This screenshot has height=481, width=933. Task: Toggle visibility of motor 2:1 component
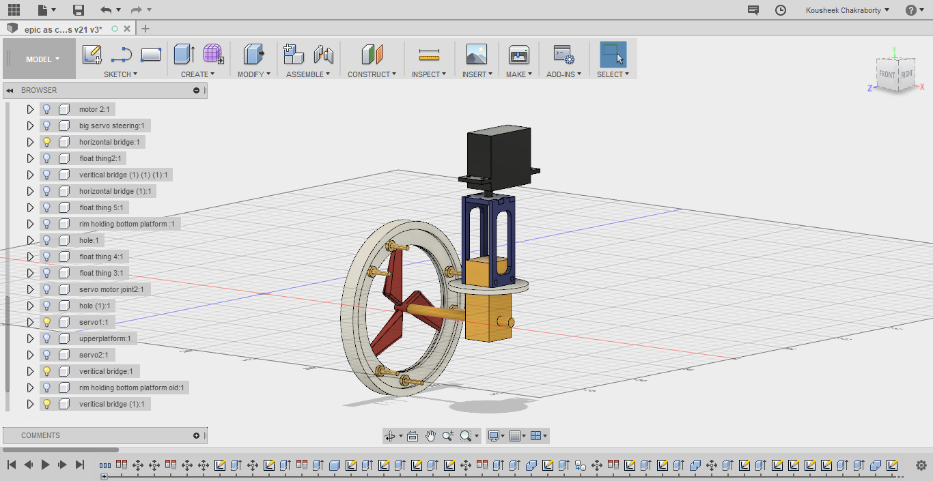(x=46, y=108)
